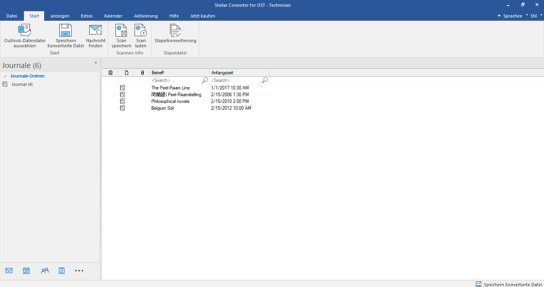Open the Stil dropdown

coord(534,16)
